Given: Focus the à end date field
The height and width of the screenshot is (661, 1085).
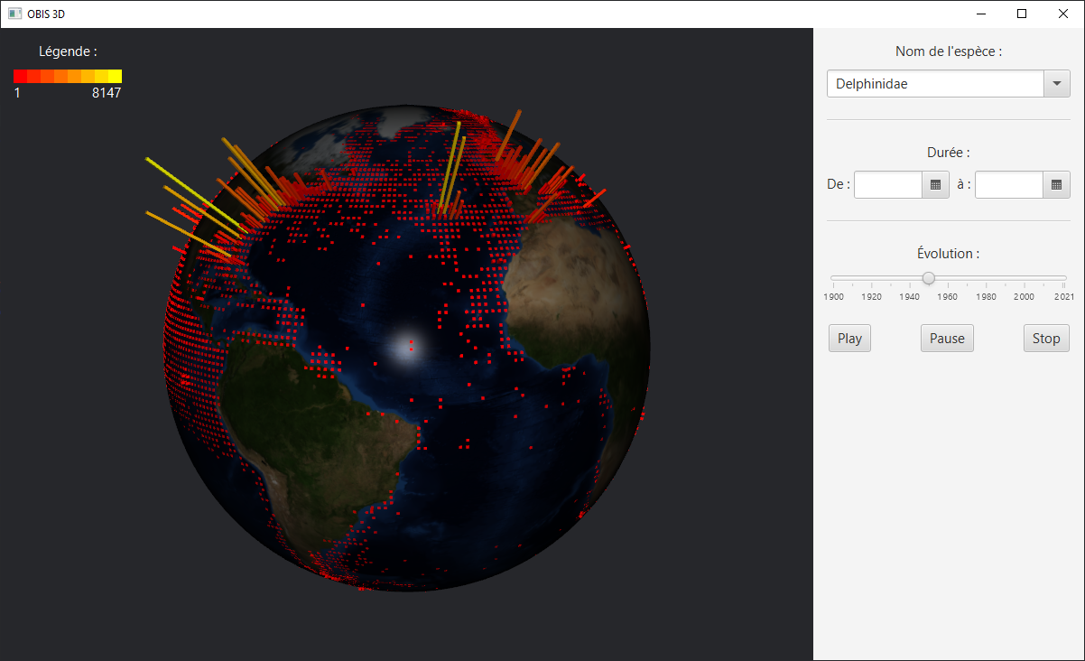Looking at the screenshot, I should (x=1009, y=185).
